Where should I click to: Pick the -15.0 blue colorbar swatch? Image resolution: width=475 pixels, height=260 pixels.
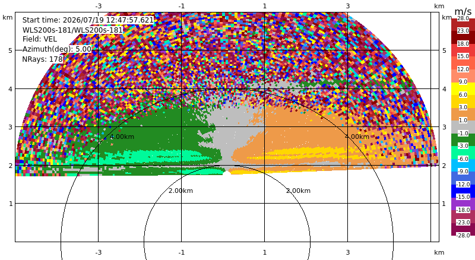(x=463, y=191)
